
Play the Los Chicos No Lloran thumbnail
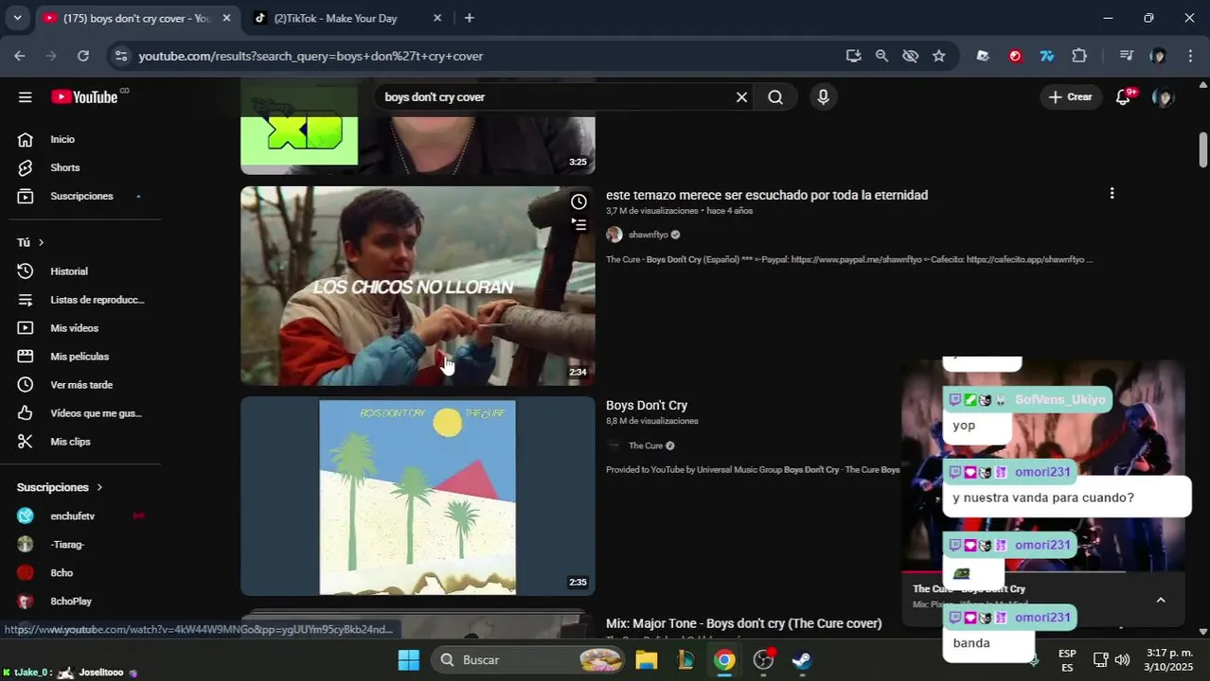point(418,286)
